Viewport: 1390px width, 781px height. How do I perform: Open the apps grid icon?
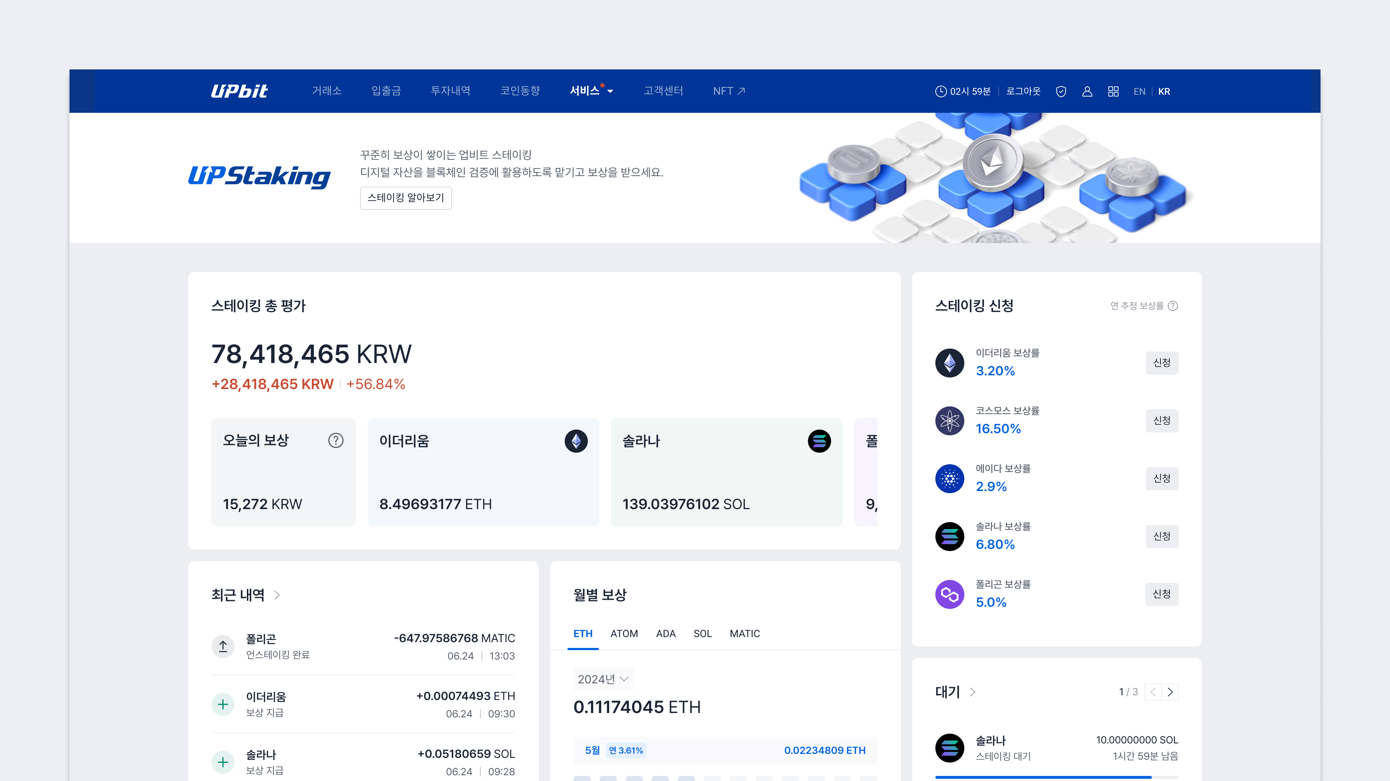coord(1113,91)
